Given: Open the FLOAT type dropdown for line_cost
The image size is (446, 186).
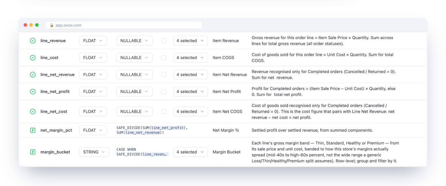Looking at the screenshot, I should click(x=93, y=58).
